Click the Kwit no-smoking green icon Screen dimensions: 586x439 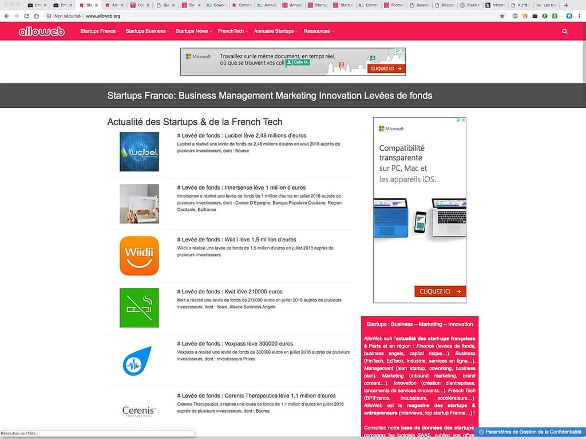click(x=139, y=308)
